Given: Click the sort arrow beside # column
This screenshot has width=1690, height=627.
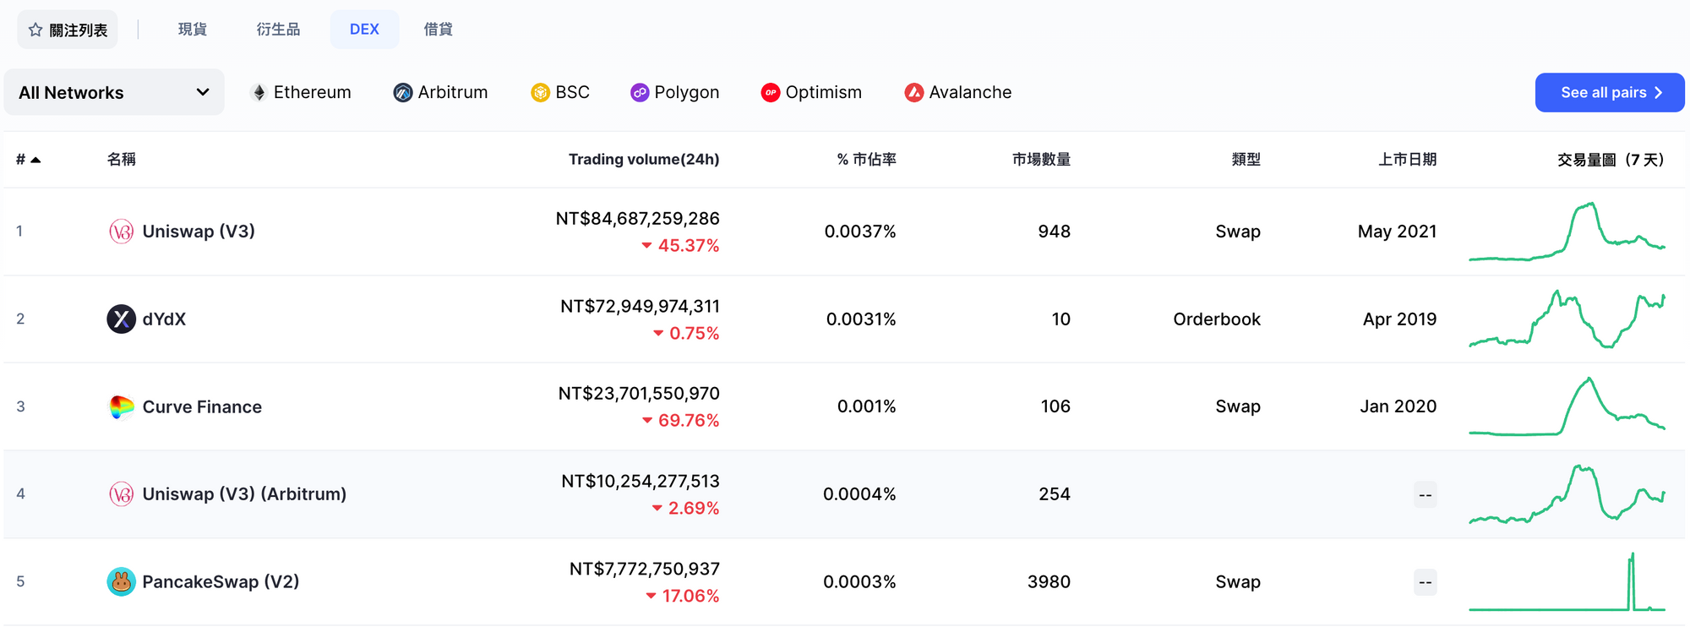Looking at the screenshot, I should (35, 160).
